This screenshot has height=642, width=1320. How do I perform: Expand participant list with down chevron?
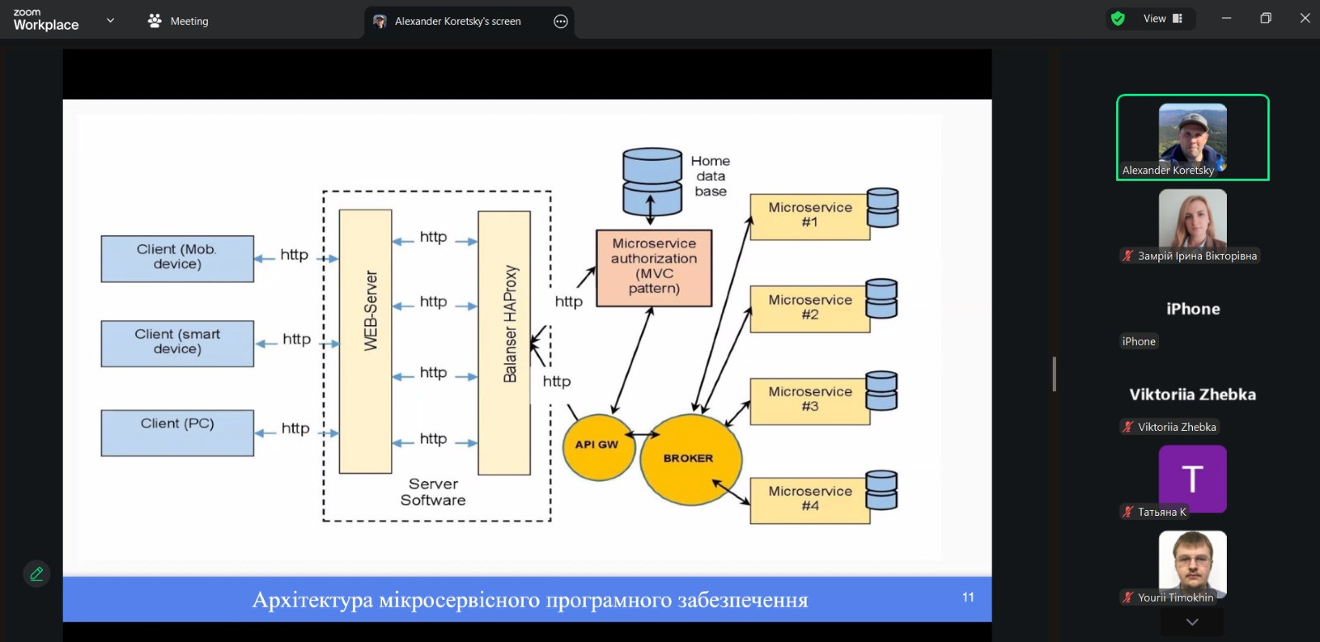pos(1192,622)
